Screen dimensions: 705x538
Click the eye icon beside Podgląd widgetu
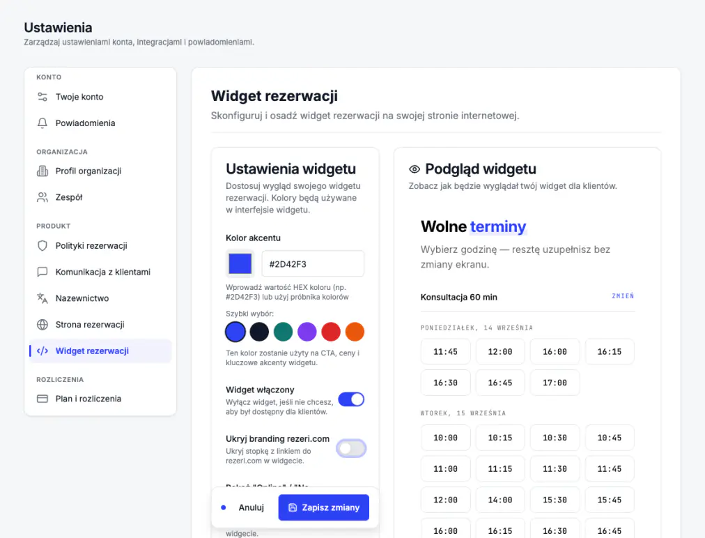(x=415, y=169)
